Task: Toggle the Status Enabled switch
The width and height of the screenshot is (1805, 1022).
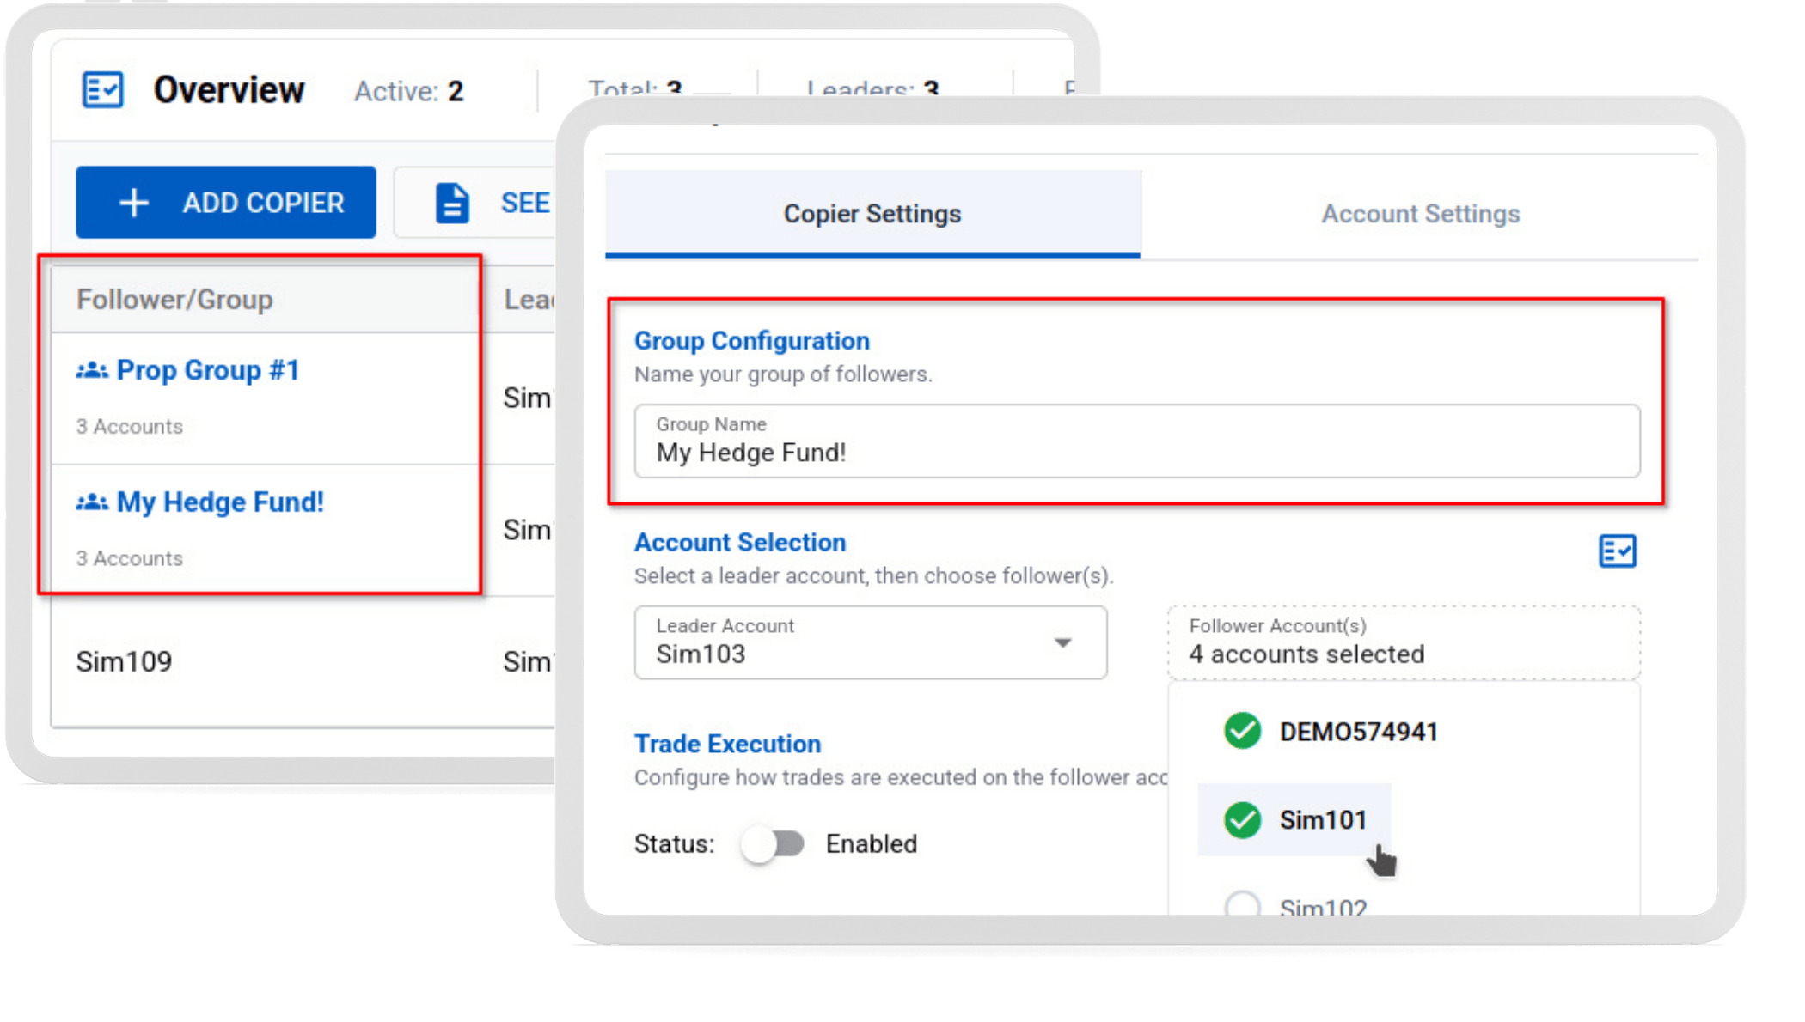Action: coord(773,843)
